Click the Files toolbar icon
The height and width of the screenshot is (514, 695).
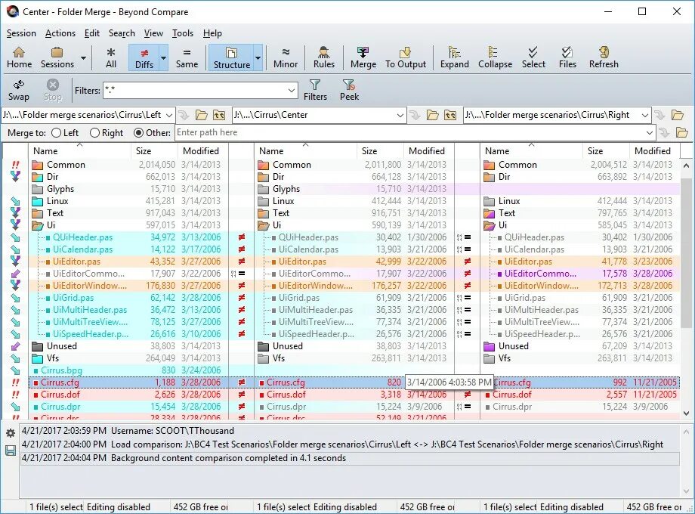(567, 57)
